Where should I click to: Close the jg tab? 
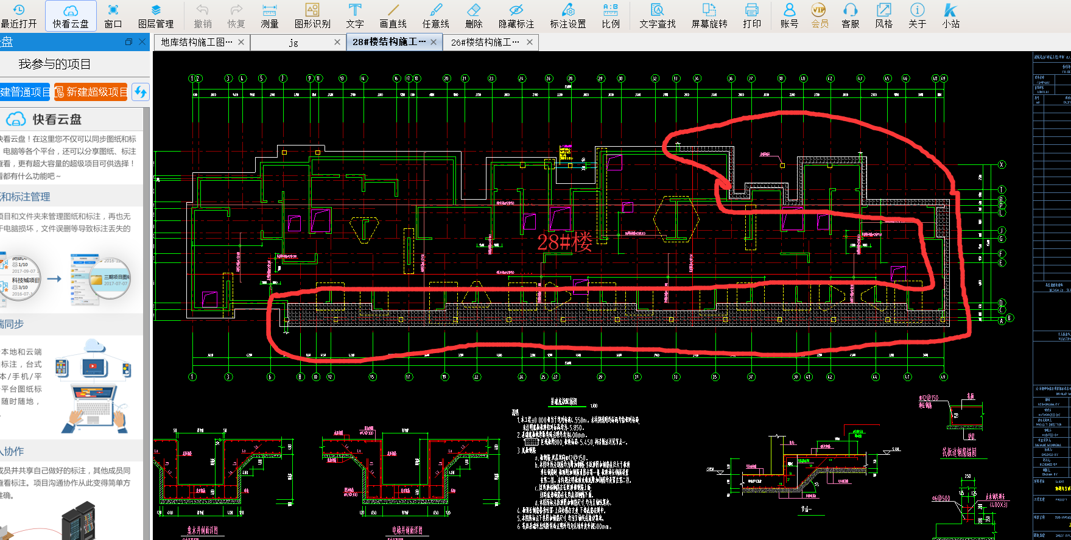point(337,42)
